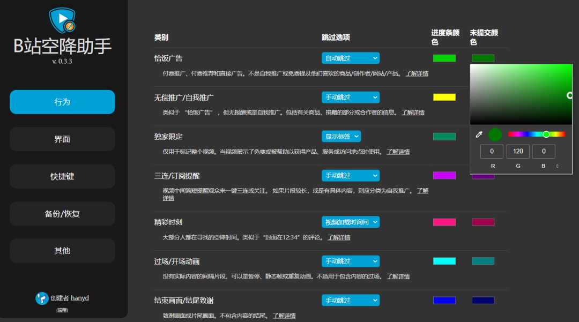Open skip option dropdown for 无偿推广/自我推广
Screen dimensions: 579x322
tap(351, 97)
